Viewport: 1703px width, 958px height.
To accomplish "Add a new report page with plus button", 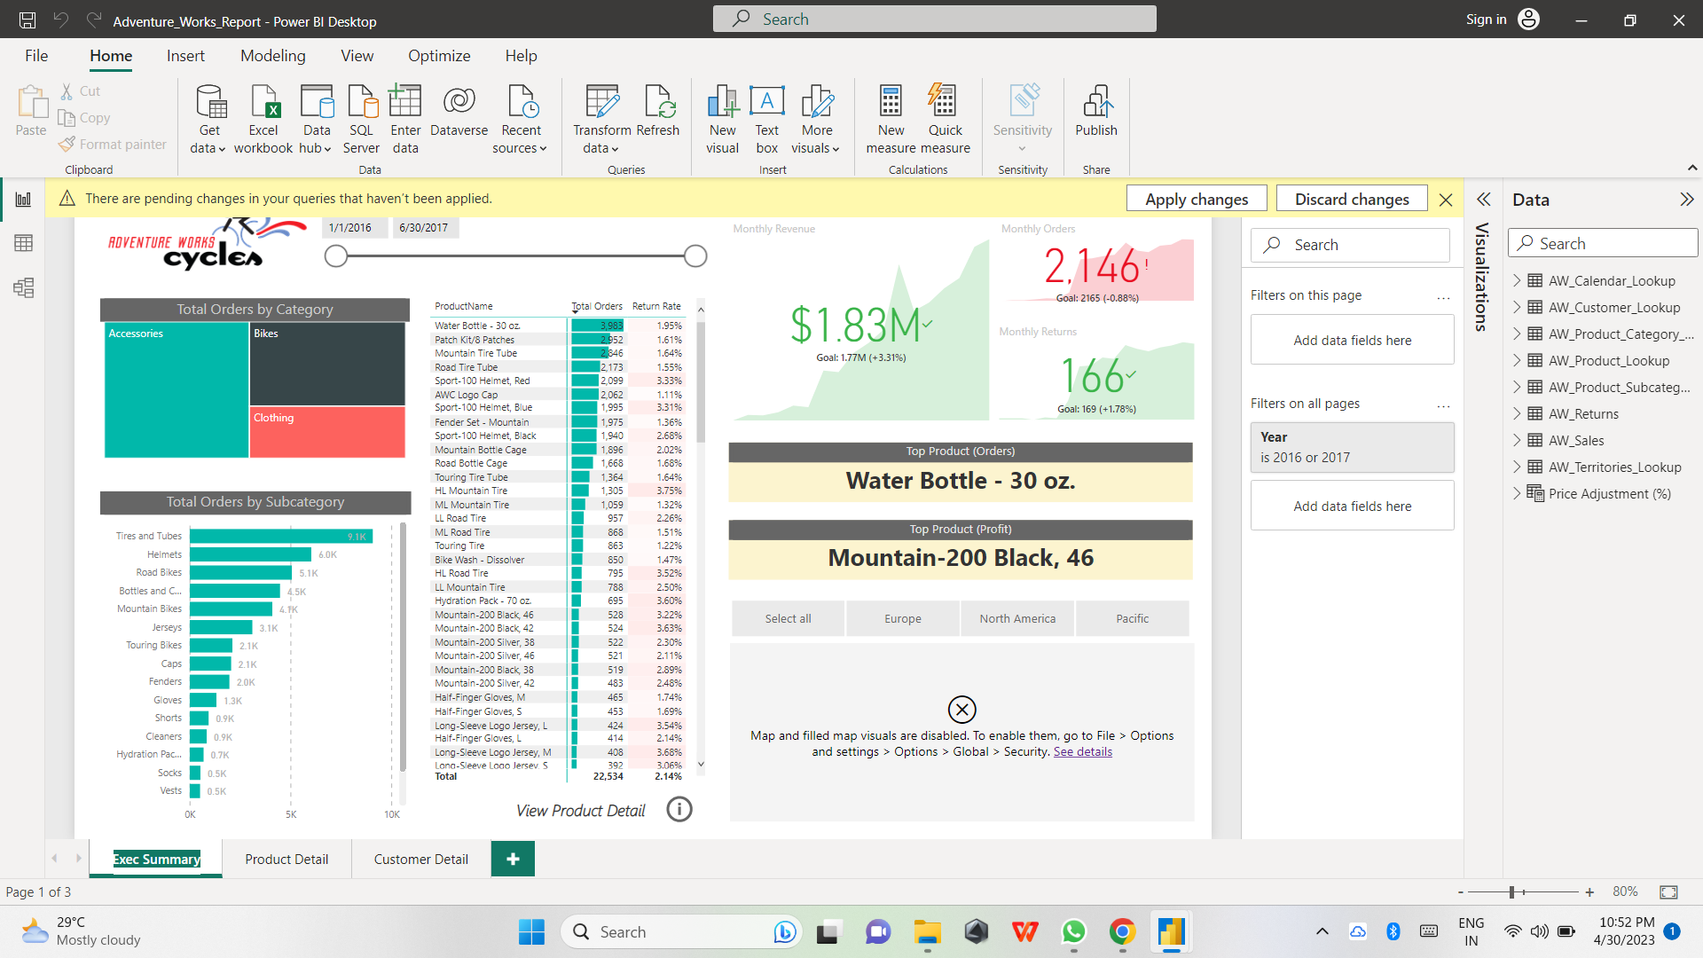I will (513, 859).
